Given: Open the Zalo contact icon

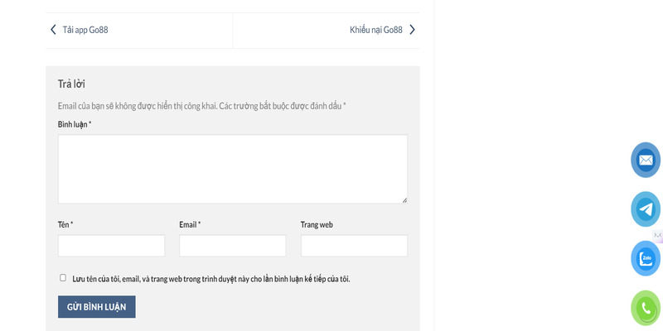Looking at the screenshot, I should pos(646,258).
